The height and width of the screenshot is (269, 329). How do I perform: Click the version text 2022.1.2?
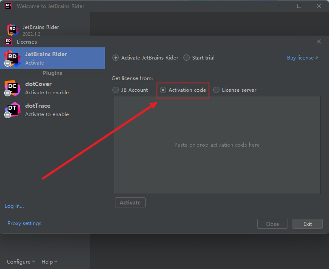click(31, 34)
